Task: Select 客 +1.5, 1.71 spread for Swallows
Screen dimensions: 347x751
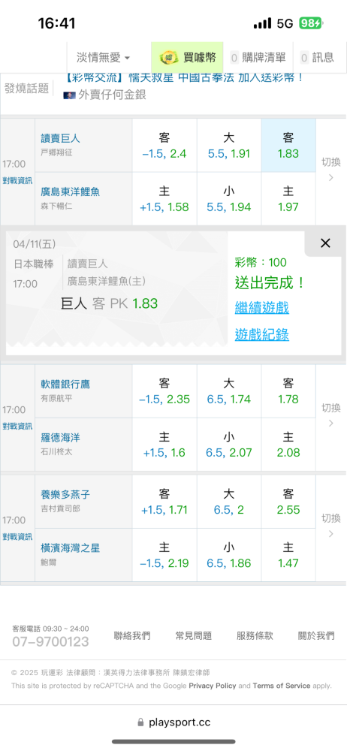Action: point(164,502)
